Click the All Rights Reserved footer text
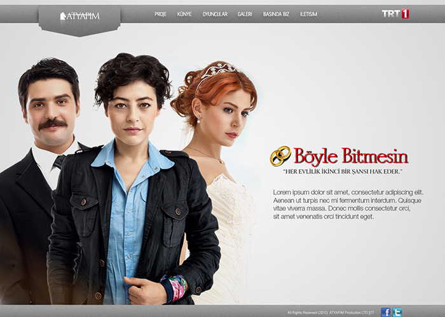 (331, 313)
